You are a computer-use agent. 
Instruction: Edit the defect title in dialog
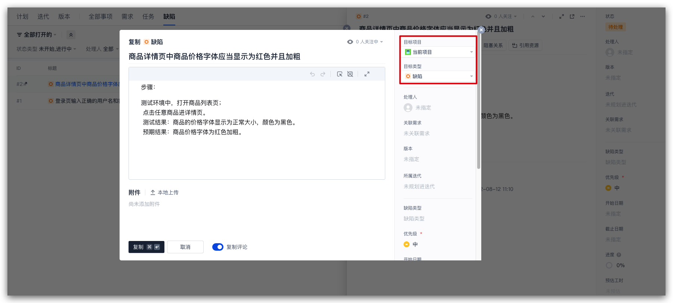(214, 56)
